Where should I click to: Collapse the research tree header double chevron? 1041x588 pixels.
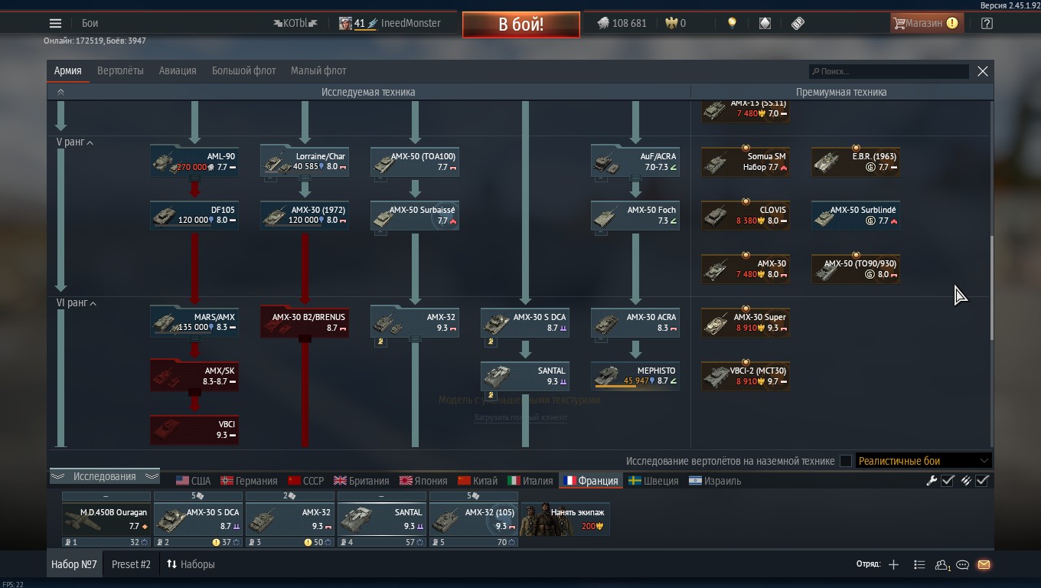click(x=60, y=92)
